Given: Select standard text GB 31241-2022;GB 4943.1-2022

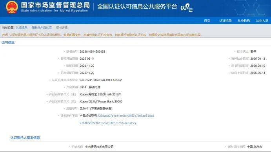Looking at the screenshot, I should 100,80.
